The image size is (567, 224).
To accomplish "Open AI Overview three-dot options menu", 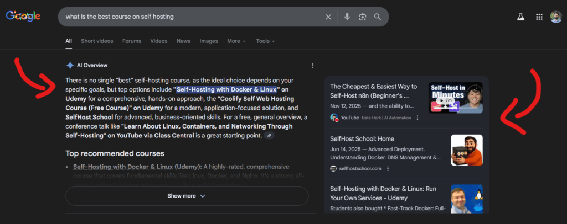I will (x=313, y=66).
